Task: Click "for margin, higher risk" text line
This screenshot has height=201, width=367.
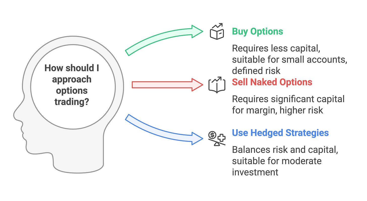Action: click(278, 110)
